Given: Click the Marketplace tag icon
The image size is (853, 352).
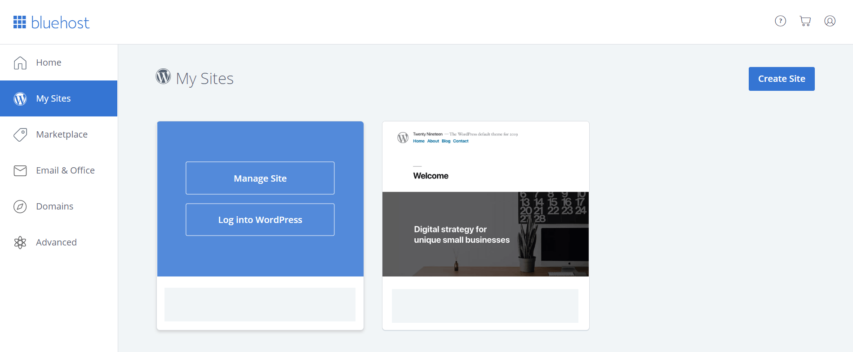Looking at the screenshot, I should [x=20, y=134].
